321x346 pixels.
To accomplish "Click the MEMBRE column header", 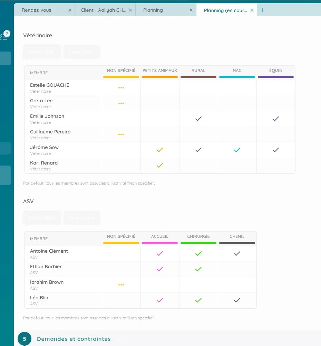I will click(x=39, y=73).
